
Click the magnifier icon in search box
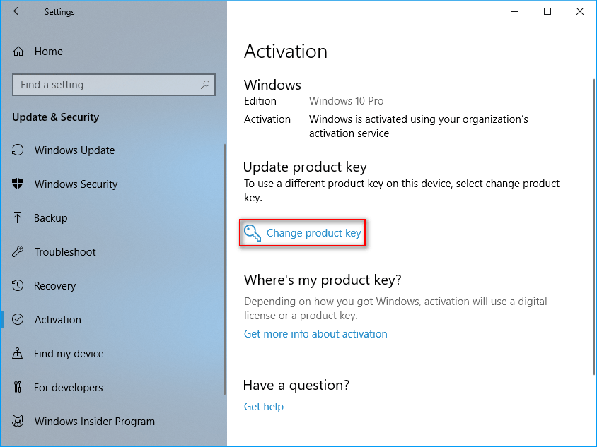(205, 84)
